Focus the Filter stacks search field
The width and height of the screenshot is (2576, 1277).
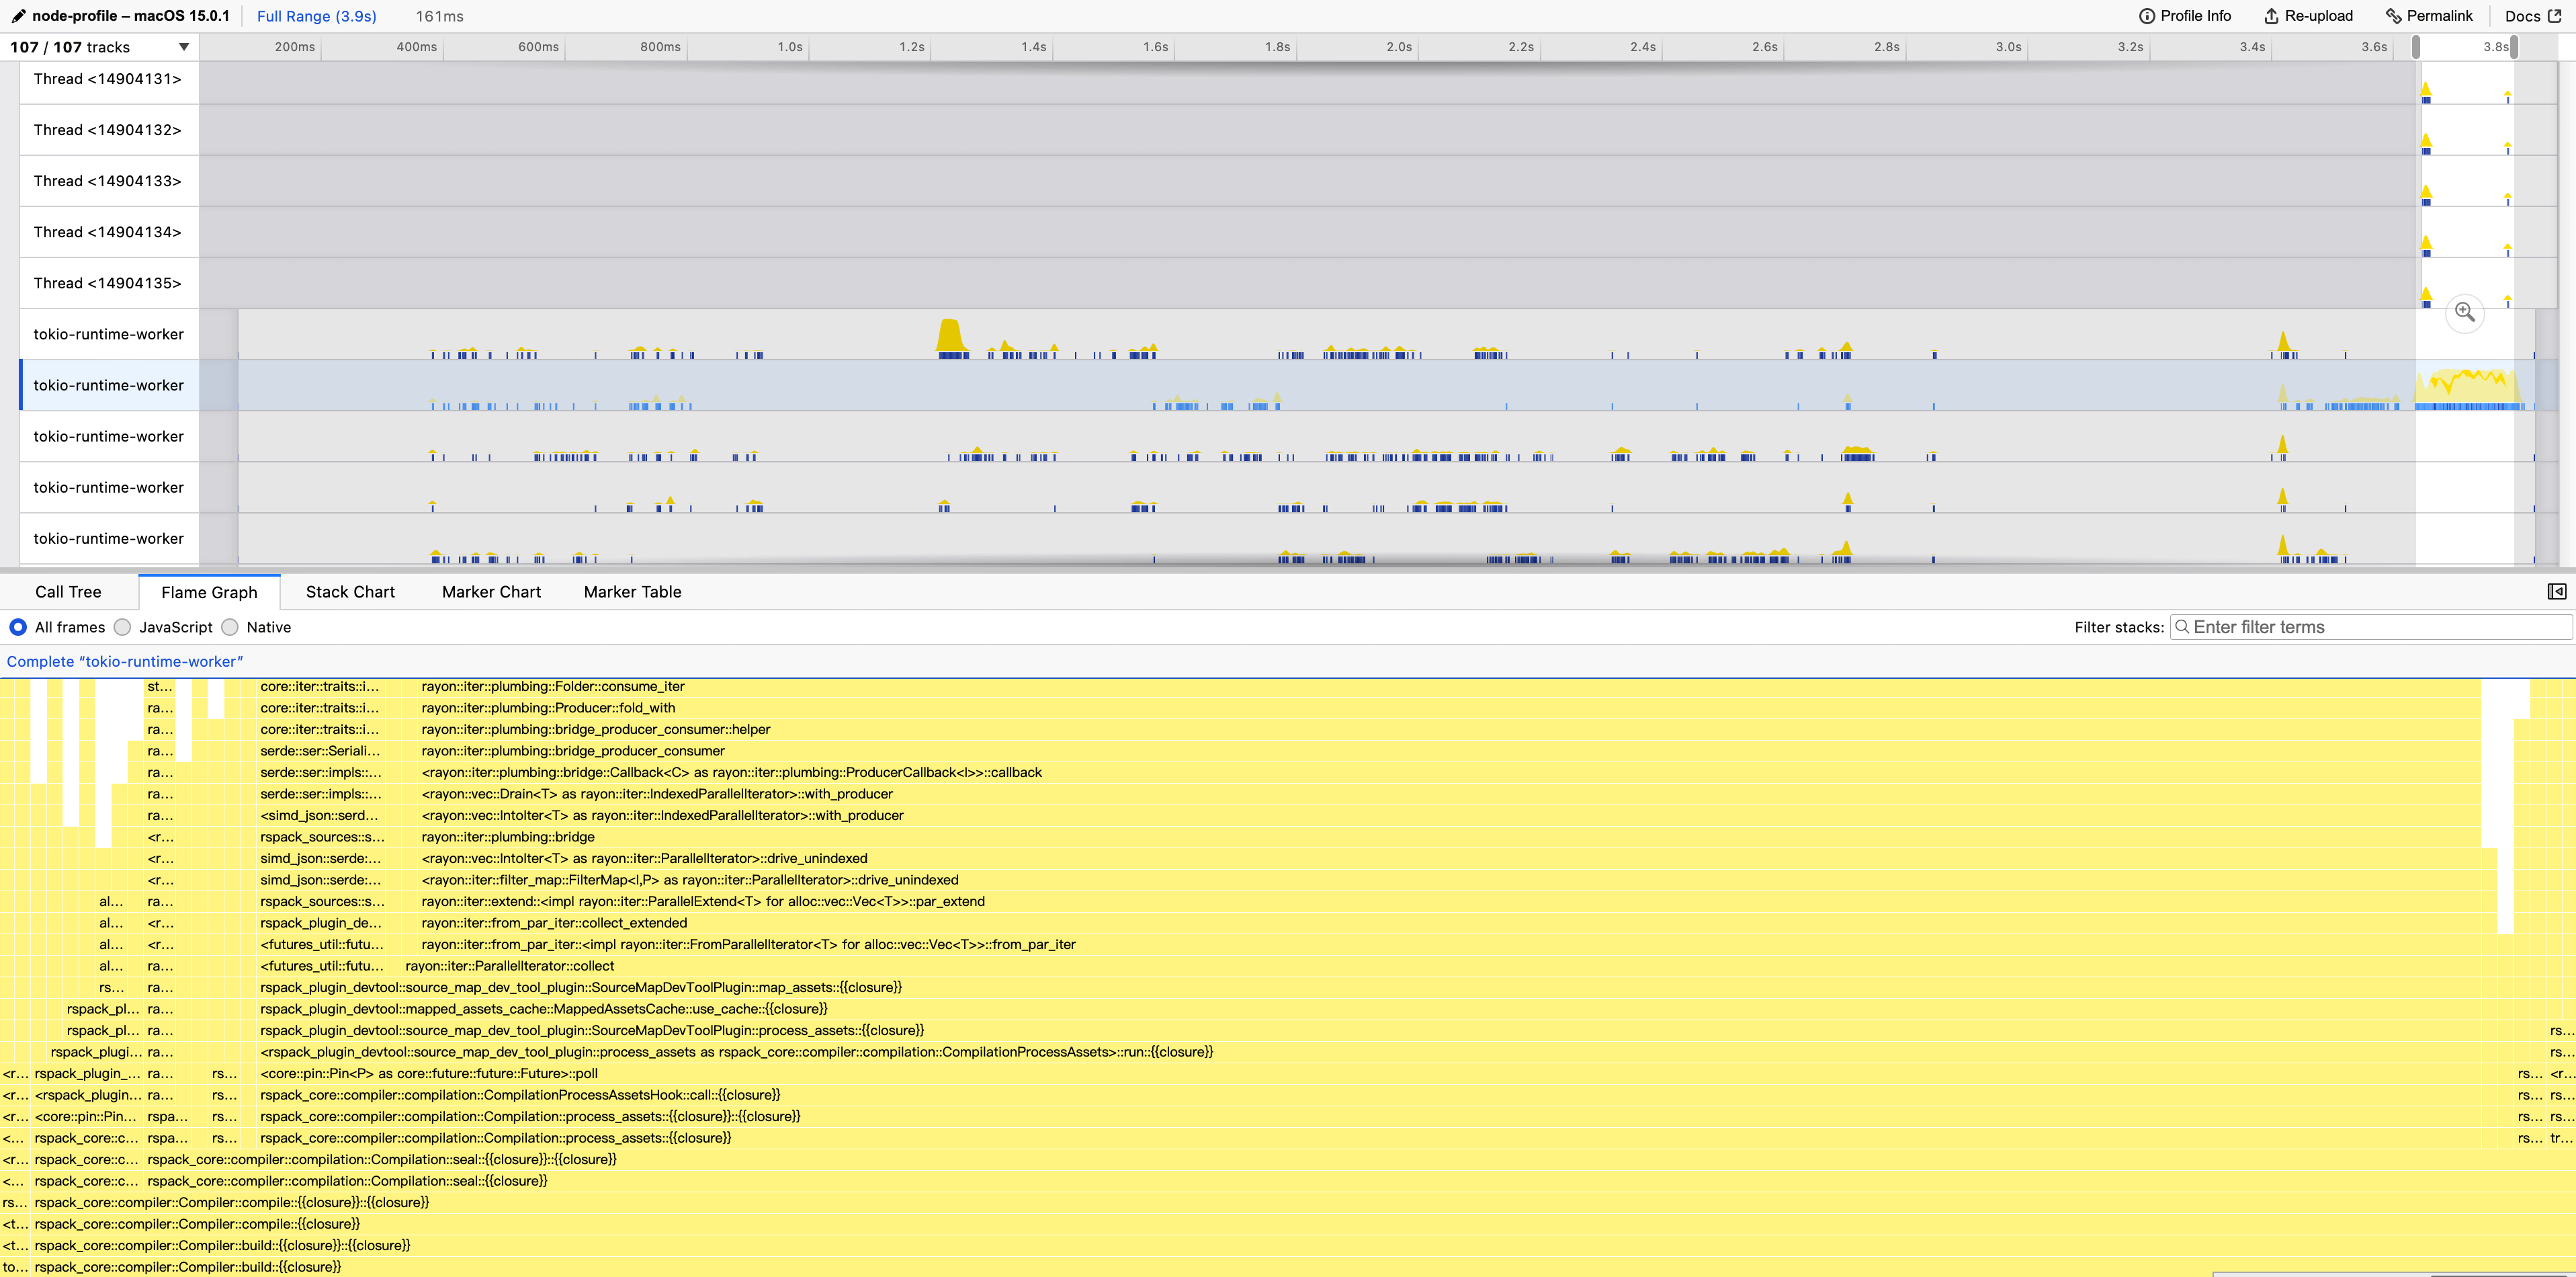pos(2370,627)
